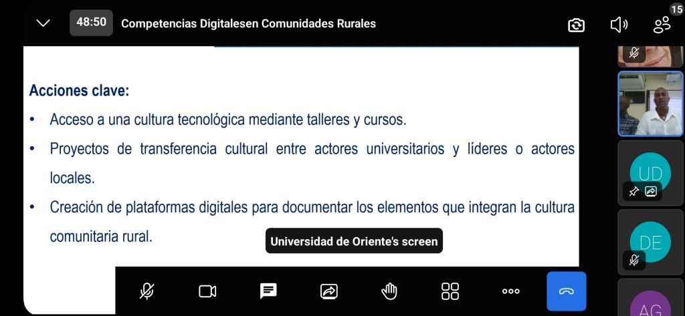Tap the 48:50 meeting timer
Image resolution: width=685 pixels, height=316 pixels.
click(91, 23)
